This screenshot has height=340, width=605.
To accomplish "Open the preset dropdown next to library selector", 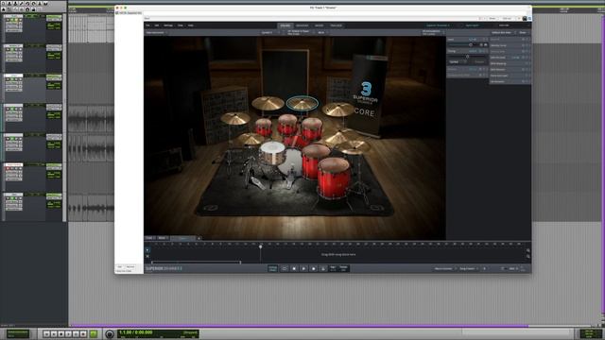I will pyautogui.click(x=473, y=25).
